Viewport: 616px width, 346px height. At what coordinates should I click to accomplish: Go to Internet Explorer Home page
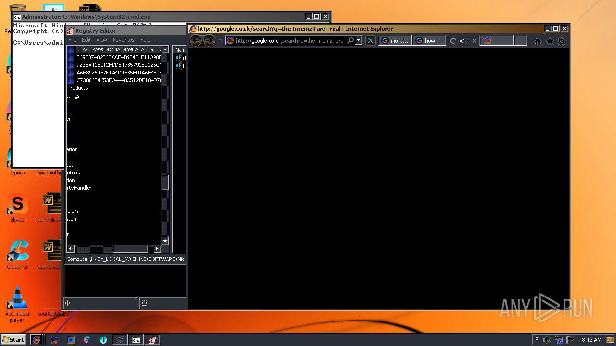pyautogui.click(x=538, y=41)
